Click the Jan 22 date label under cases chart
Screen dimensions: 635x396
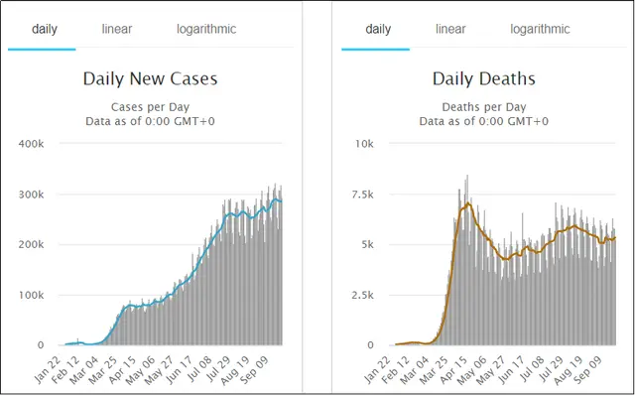[x=48, y=369]
